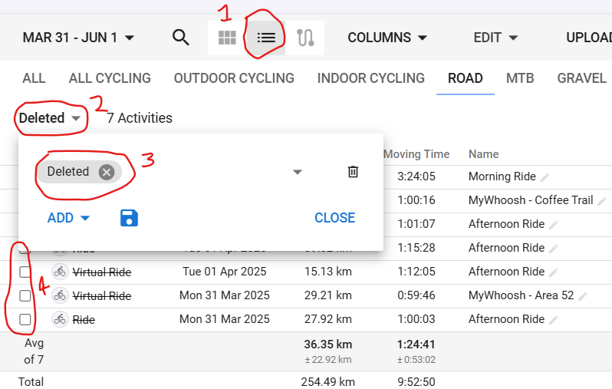Select the MTB tab
Screen dimensions: 612x389
tap(520, 78)
